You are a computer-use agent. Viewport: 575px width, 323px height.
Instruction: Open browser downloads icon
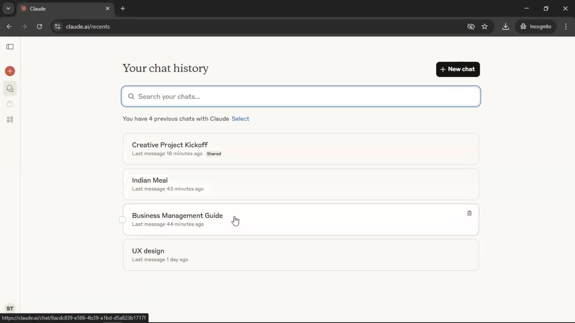(506, 27)
